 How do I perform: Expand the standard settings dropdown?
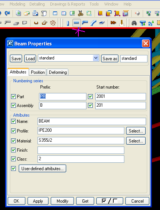coord(96,58)
